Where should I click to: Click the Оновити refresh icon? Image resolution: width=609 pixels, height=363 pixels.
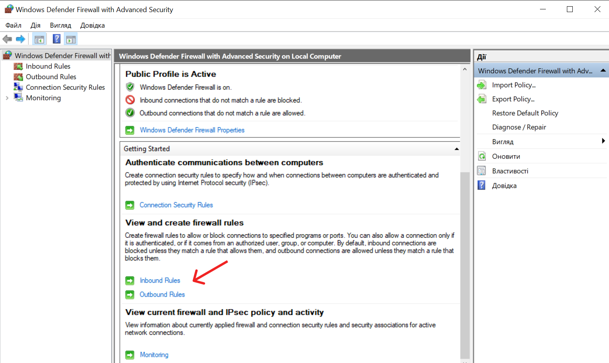[x=482, y=156]
